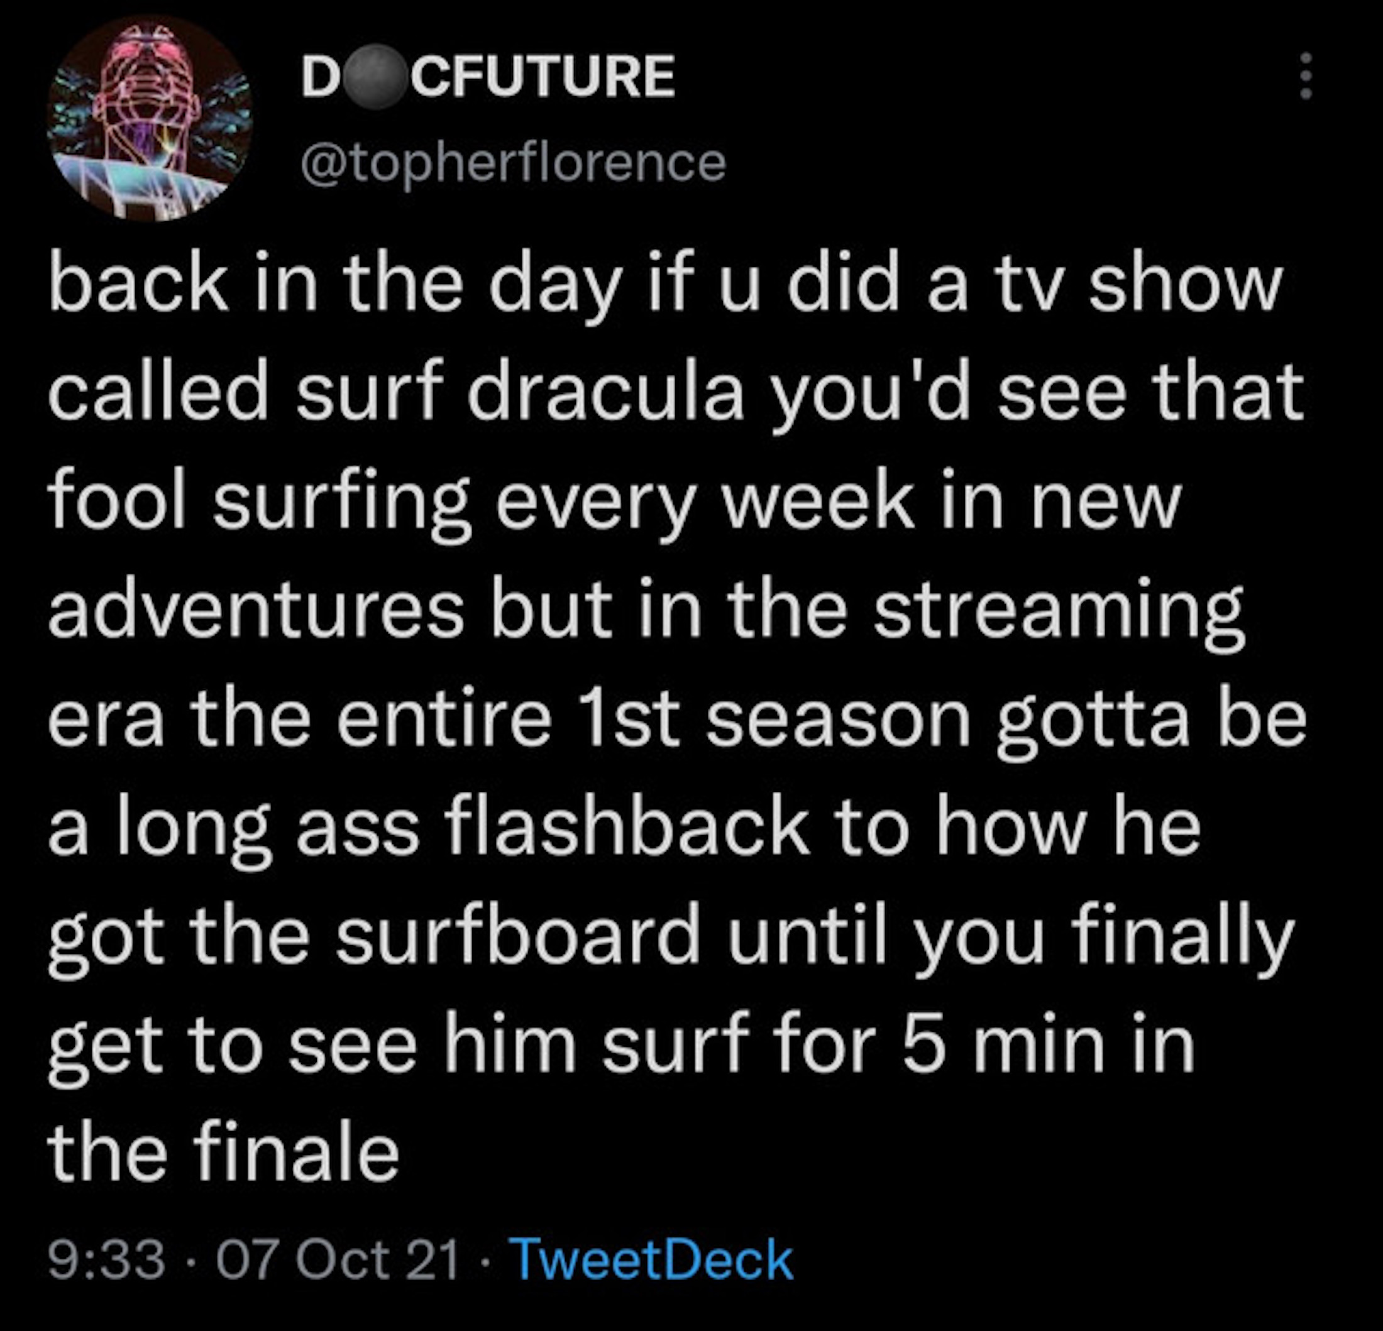Click the @topherflorence handle
Viewport: 1383px width, 1331px height.
pyautogui.click(x=513, y=162)
